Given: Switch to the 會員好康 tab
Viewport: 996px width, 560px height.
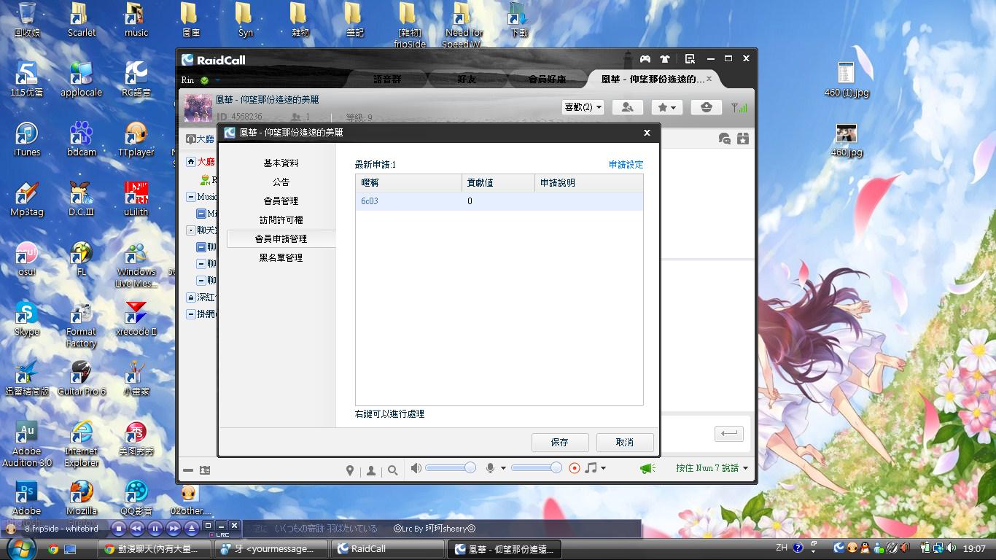Looking at the screenshot, I should point(547,79).
